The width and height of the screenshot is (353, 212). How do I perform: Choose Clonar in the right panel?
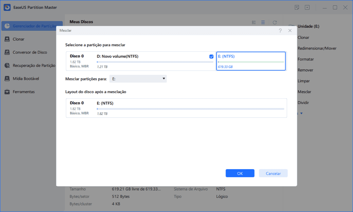(303, 37)
